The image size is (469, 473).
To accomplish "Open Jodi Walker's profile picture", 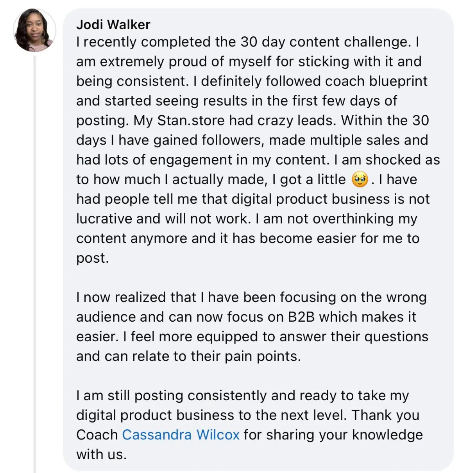I will (34, 30).
